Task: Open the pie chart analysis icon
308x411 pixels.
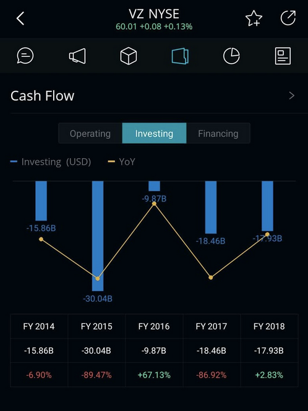Action: (231, 56)
